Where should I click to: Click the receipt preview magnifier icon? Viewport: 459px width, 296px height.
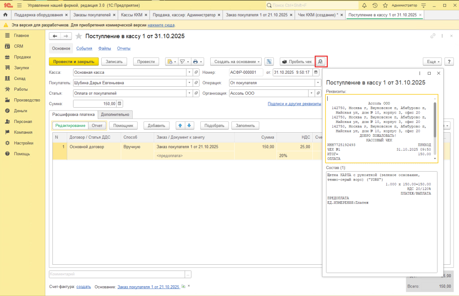(x=321, y=62)
